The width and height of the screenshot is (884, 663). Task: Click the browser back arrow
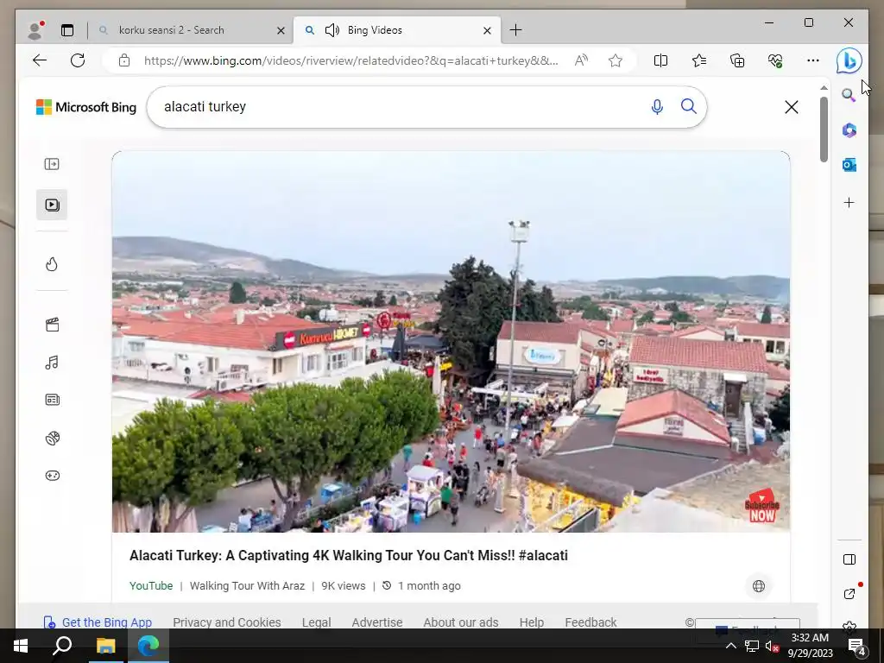(40, 60)
